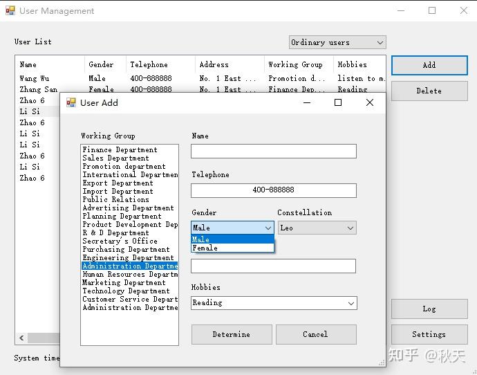The image size is (477, 375).
Task: Click the Telephone column header
Action: (160, 64)
